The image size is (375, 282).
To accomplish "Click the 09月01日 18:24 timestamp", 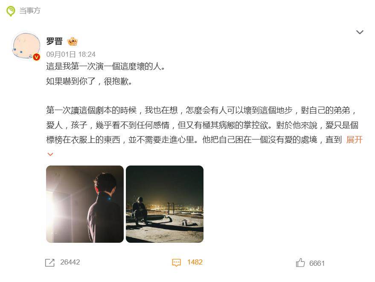I will click(x=71, y=54).
